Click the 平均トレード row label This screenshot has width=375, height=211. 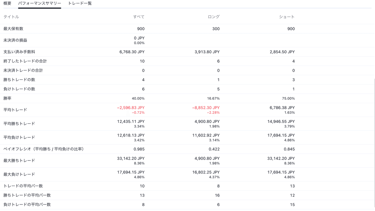coord(15,110)
